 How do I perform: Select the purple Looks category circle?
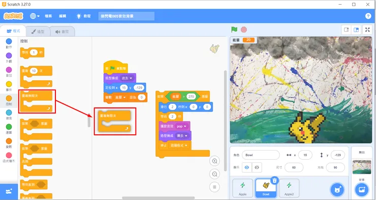[x=9, y=55]
